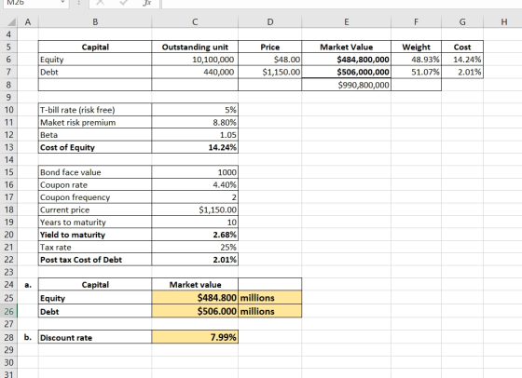This screenshot has height=378, width=522.
Task: Click the Price header cell
Action: tap(270, 47)
